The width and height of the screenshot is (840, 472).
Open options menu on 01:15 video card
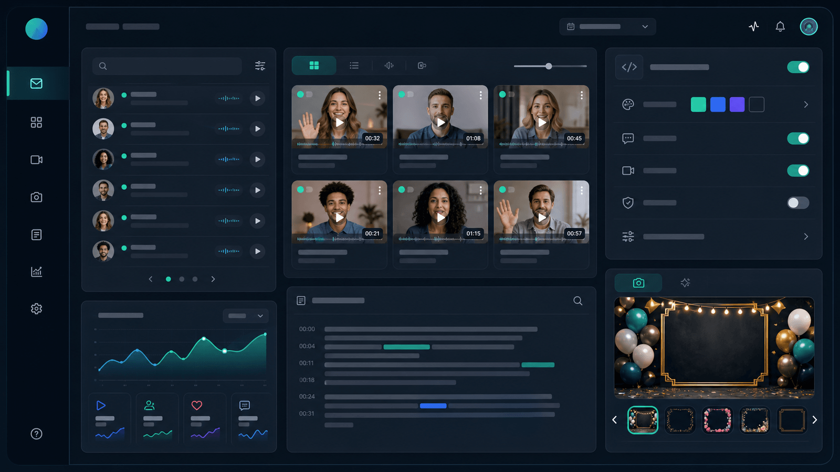(x=480, y=190)
